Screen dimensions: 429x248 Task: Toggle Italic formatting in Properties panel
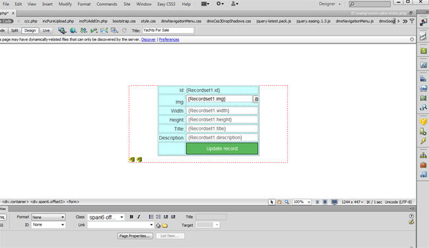coord(139,216)
